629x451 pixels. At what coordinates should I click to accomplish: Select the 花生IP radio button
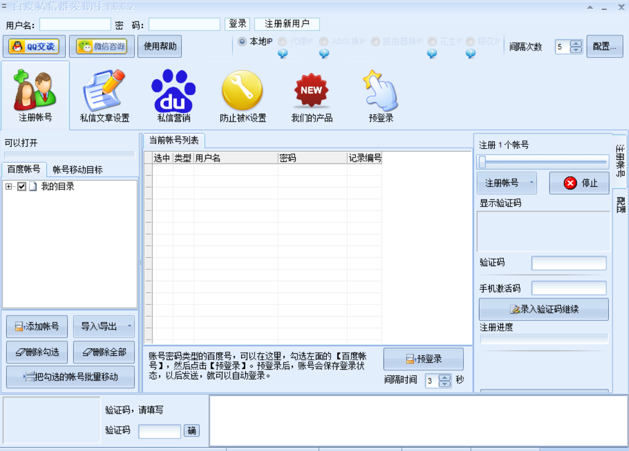432,41
